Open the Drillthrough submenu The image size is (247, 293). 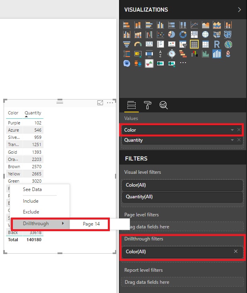point(41,224)
